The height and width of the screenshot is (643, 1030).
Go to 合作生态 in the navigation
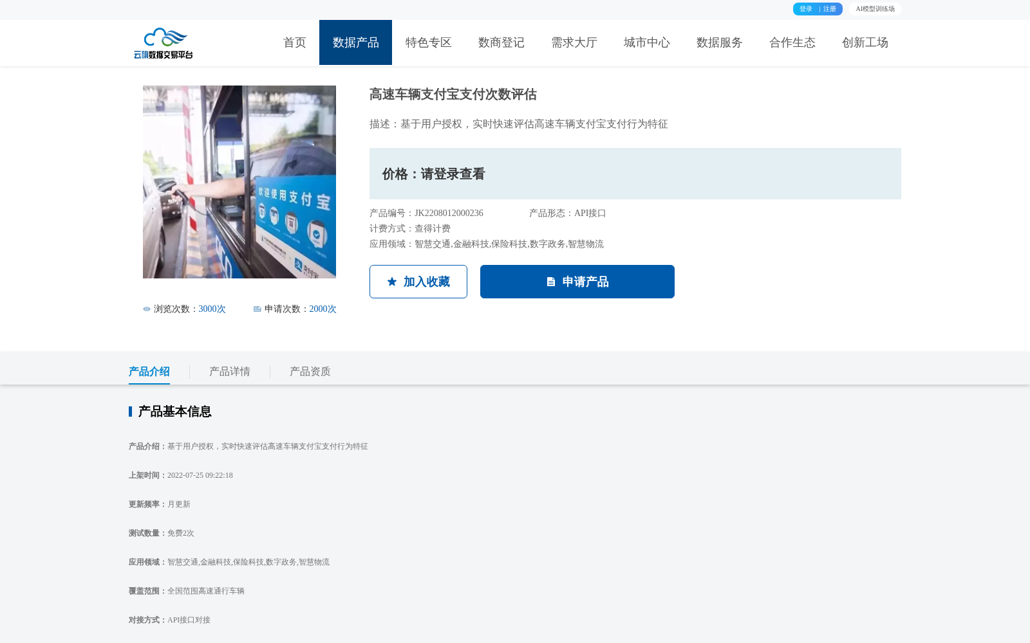coord(792,42)
